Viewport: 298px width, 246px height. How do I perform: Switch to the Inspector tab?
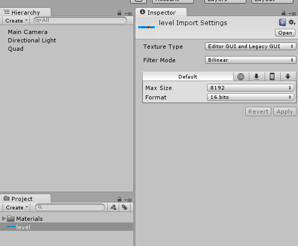(161, 12)
